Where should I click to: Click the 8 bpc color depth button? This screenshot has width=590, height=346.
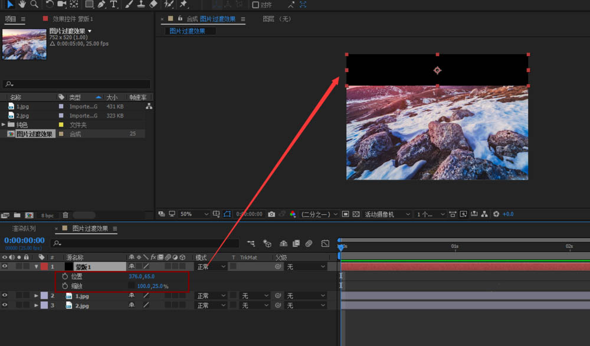click(47, 216)
